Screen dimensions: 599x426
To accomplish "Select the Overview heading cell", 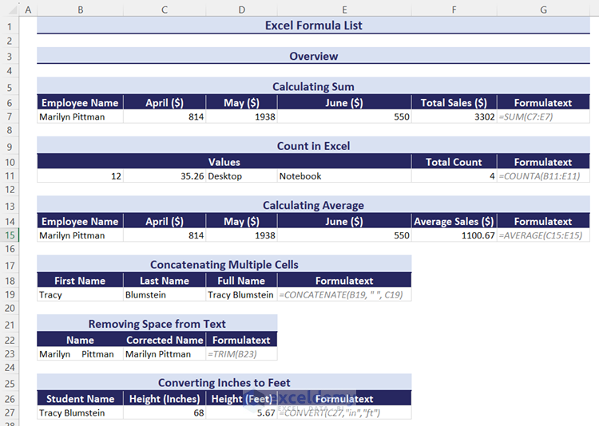I will (x=313, y=56).
